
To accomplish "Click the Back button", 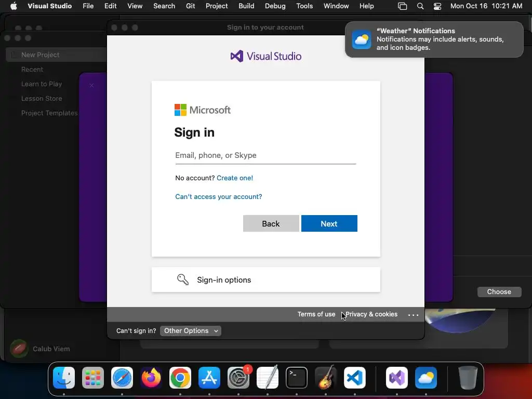I will 271,223.
